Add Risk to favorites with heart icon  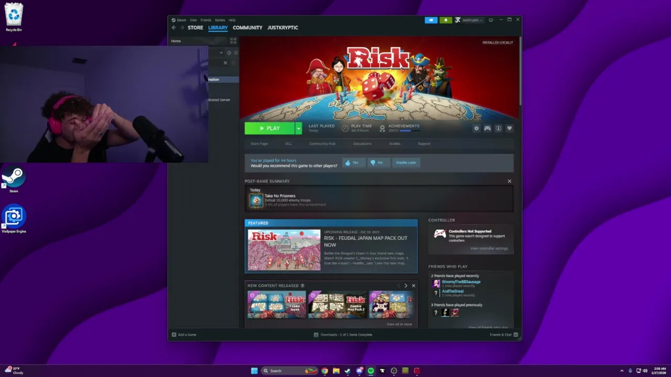[x=509, y=128]
